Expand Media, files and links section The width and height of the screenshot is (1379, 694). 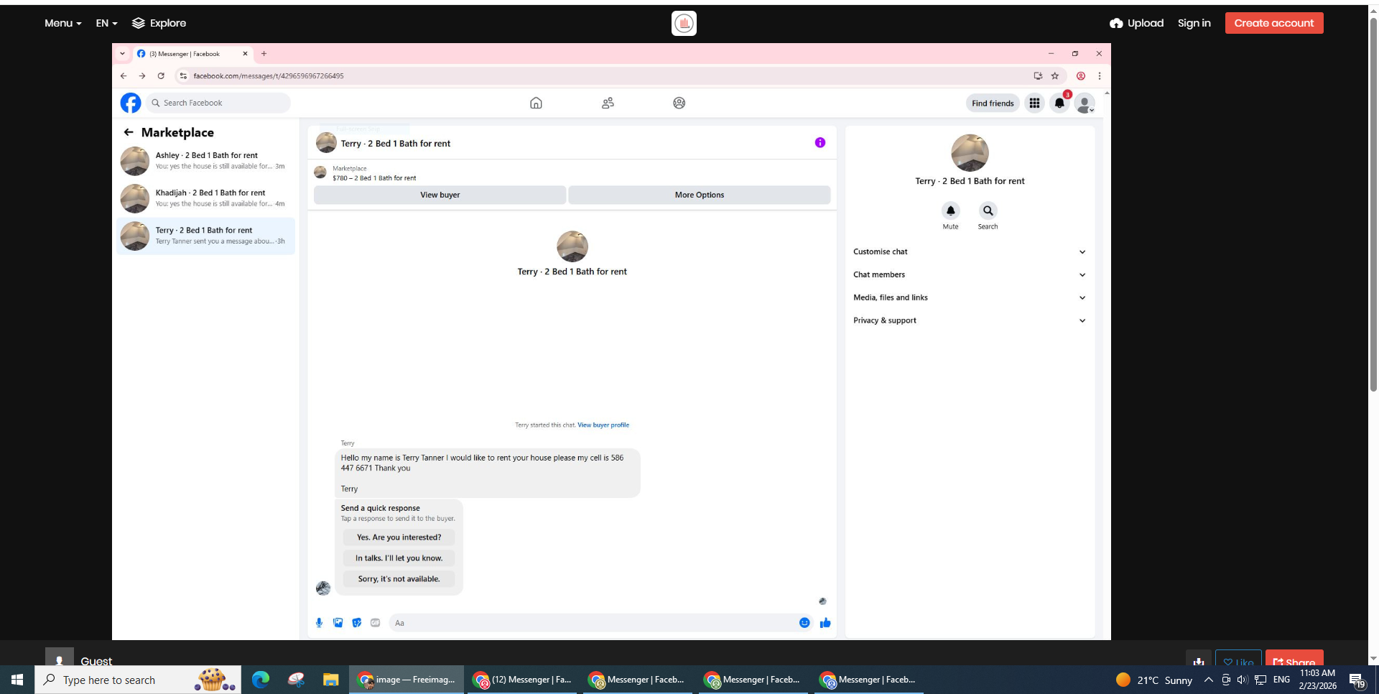click(969, 297)
